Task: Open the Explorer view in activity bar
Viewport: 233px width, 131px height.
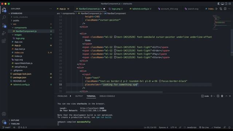Action: click(4, 10)
